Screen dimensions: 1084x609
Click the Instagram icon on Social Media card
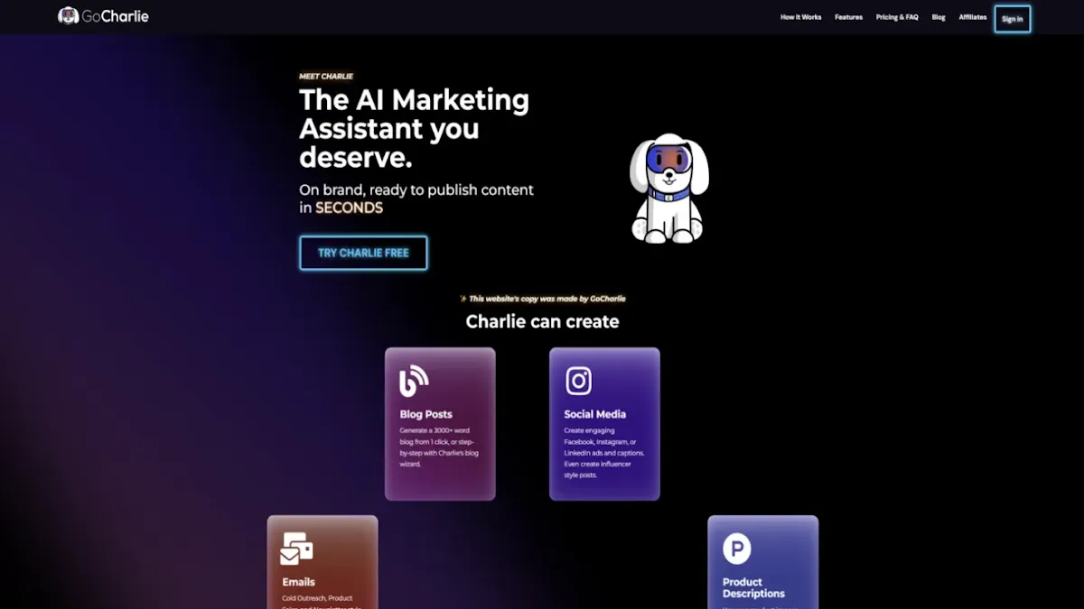[578, 381]
